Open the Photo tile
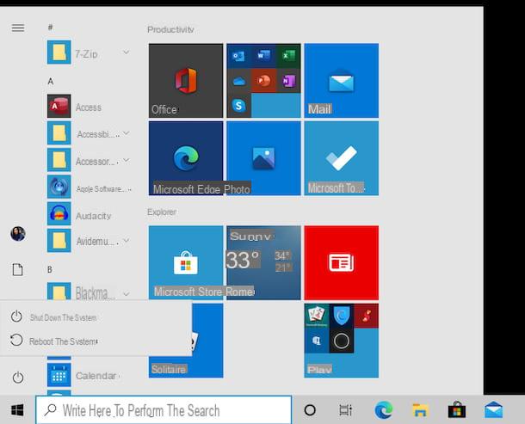The image size is (525, 424). 263,158
